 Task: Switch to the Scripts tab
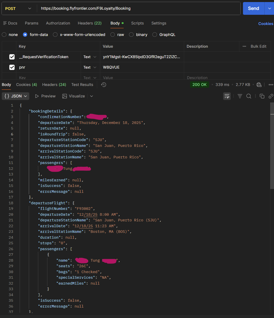click(137, 23)
